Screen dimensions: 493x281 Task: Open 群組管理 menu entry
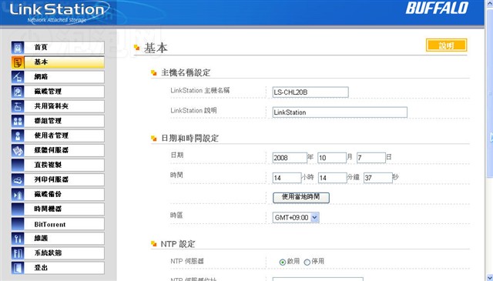pos(64,121)
